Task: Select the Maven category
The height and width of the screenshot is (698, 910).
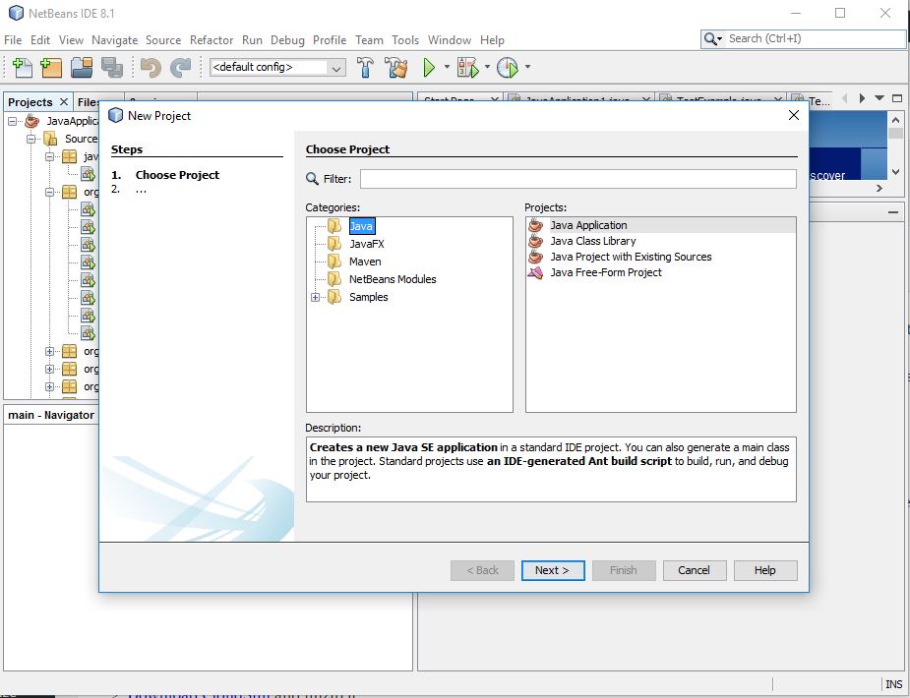Action: [x=365, y=262]
